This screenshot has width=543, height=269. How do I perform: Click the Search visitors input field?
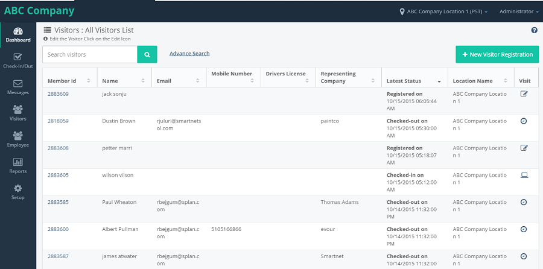pyautogui.click(x=90, y=54)
